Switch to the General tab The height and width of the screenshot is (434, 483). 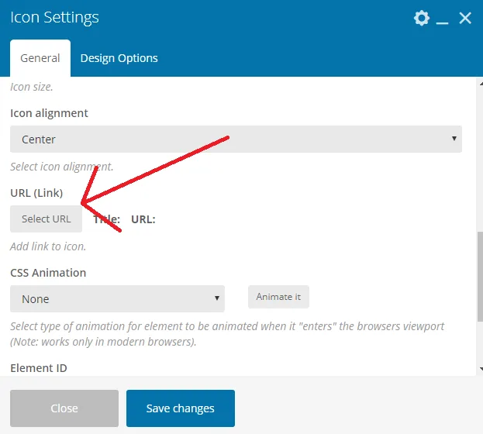[40, 58]
